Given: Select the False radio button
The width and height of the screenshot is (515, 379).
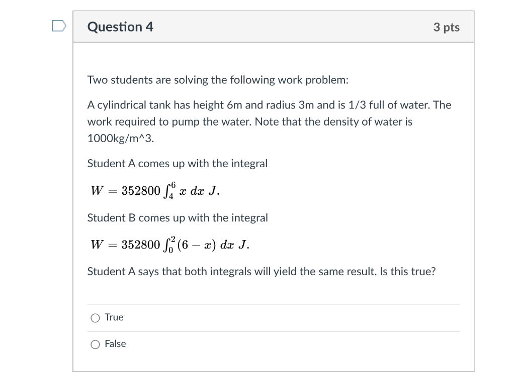Looking at the screenshot, I should point(95,344).
